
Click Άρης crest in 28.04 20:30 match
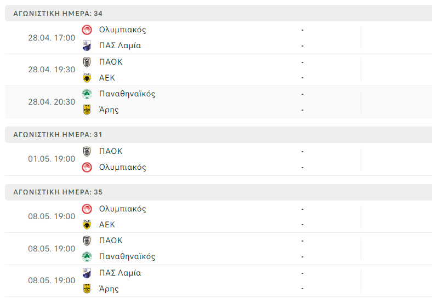click(87, 110)
